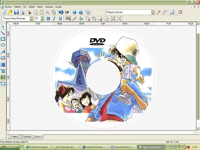Viewport: 200px width, 150px height.
Task: Open the font size 24 dropdown
Action: click(x=43, y=19)
